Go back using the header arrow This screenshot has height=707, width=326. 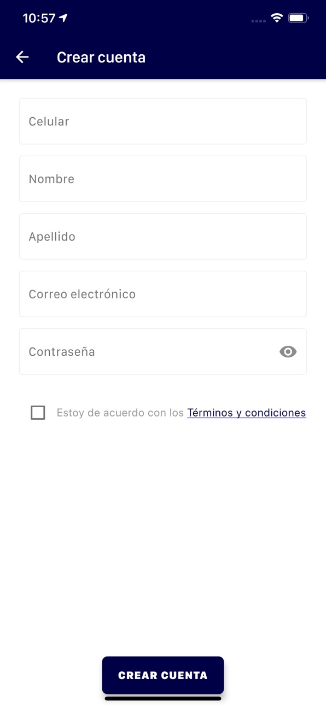(22, 57)
